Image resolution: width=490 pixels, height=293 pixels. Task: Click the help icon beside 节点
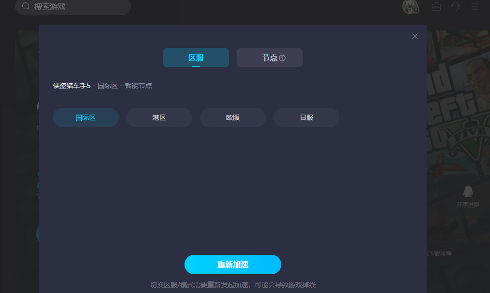[282, 58]
